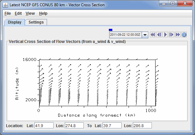Click the 1000 distance tick label

tap(151, 110)
